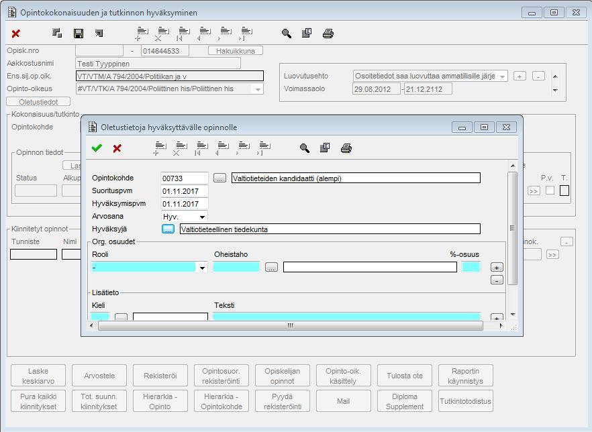592x432 pixels.
Task: Click the Tunniste field in Kiinnitetyt opinnot
Action: tap(34, 254)
